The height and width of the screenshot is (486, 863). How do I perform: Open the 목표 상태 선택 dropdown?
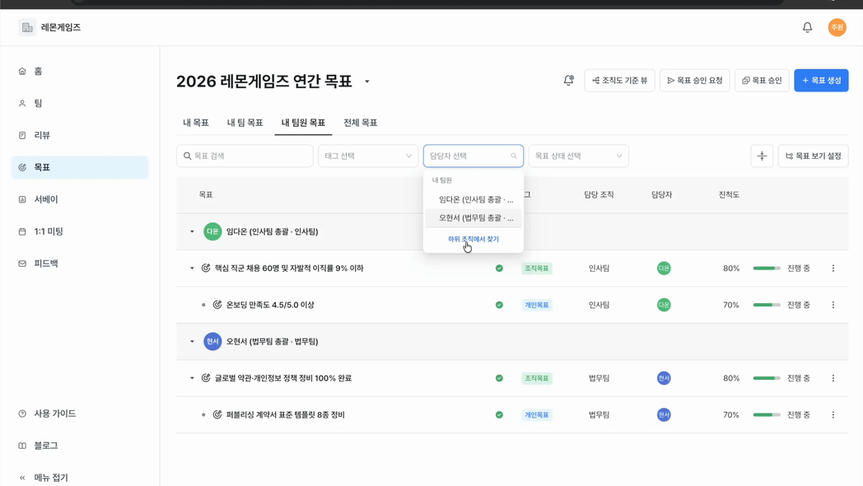578,157
